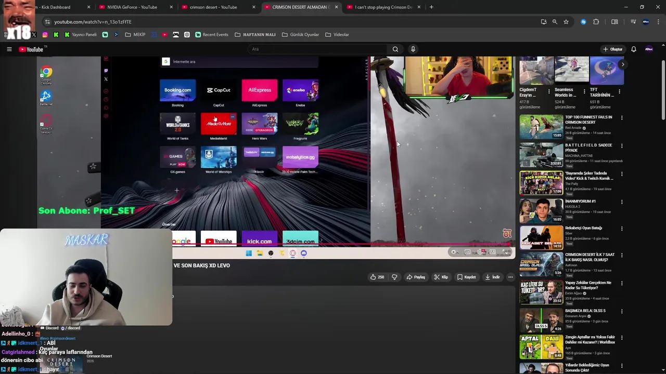Open the red YouTube bookmark icon

click(164, 35)
